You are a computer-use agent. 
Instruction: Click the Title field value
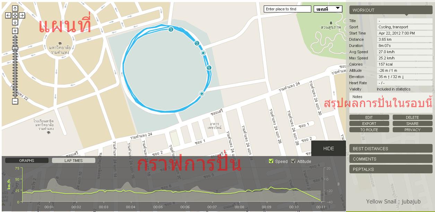click(x=405, y=21)
